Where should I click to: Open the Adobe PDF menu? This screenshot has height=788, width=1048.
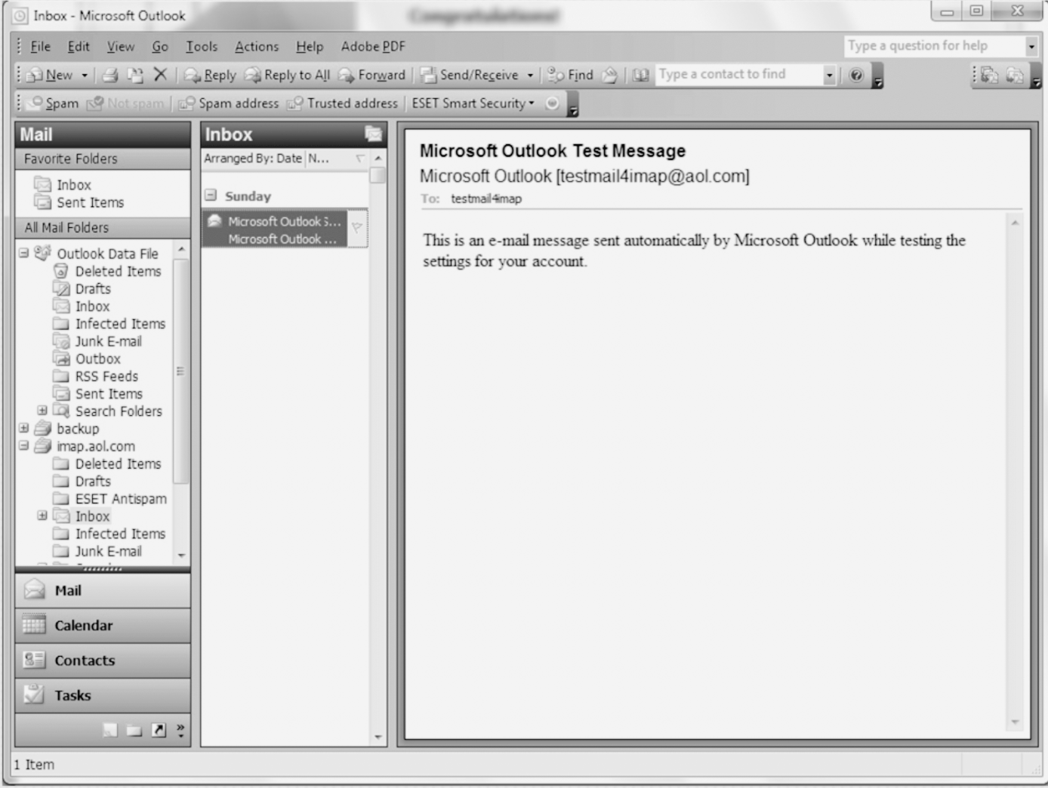(373, 47)
